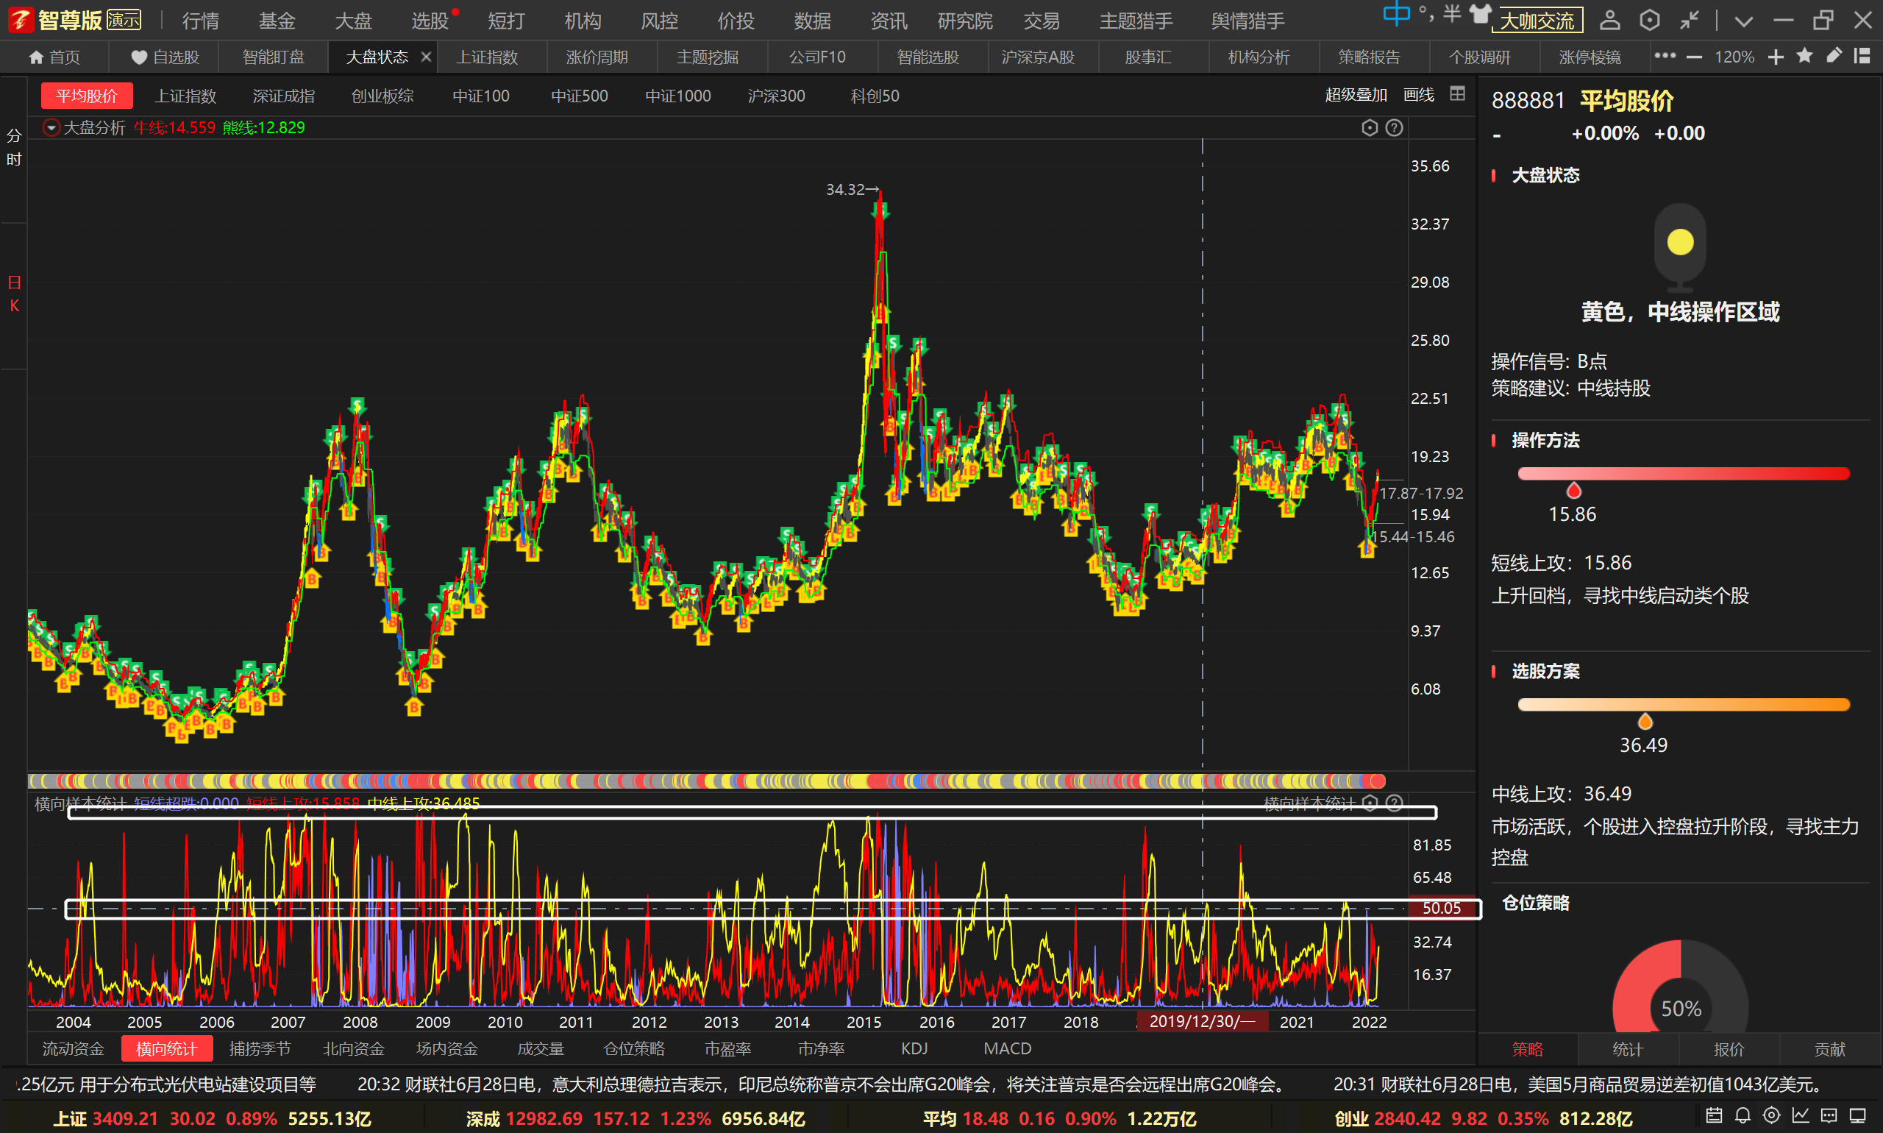Toggle the side panel layout icon
Viewport: 1883px width, 1133px height.
coord(1862,56)
